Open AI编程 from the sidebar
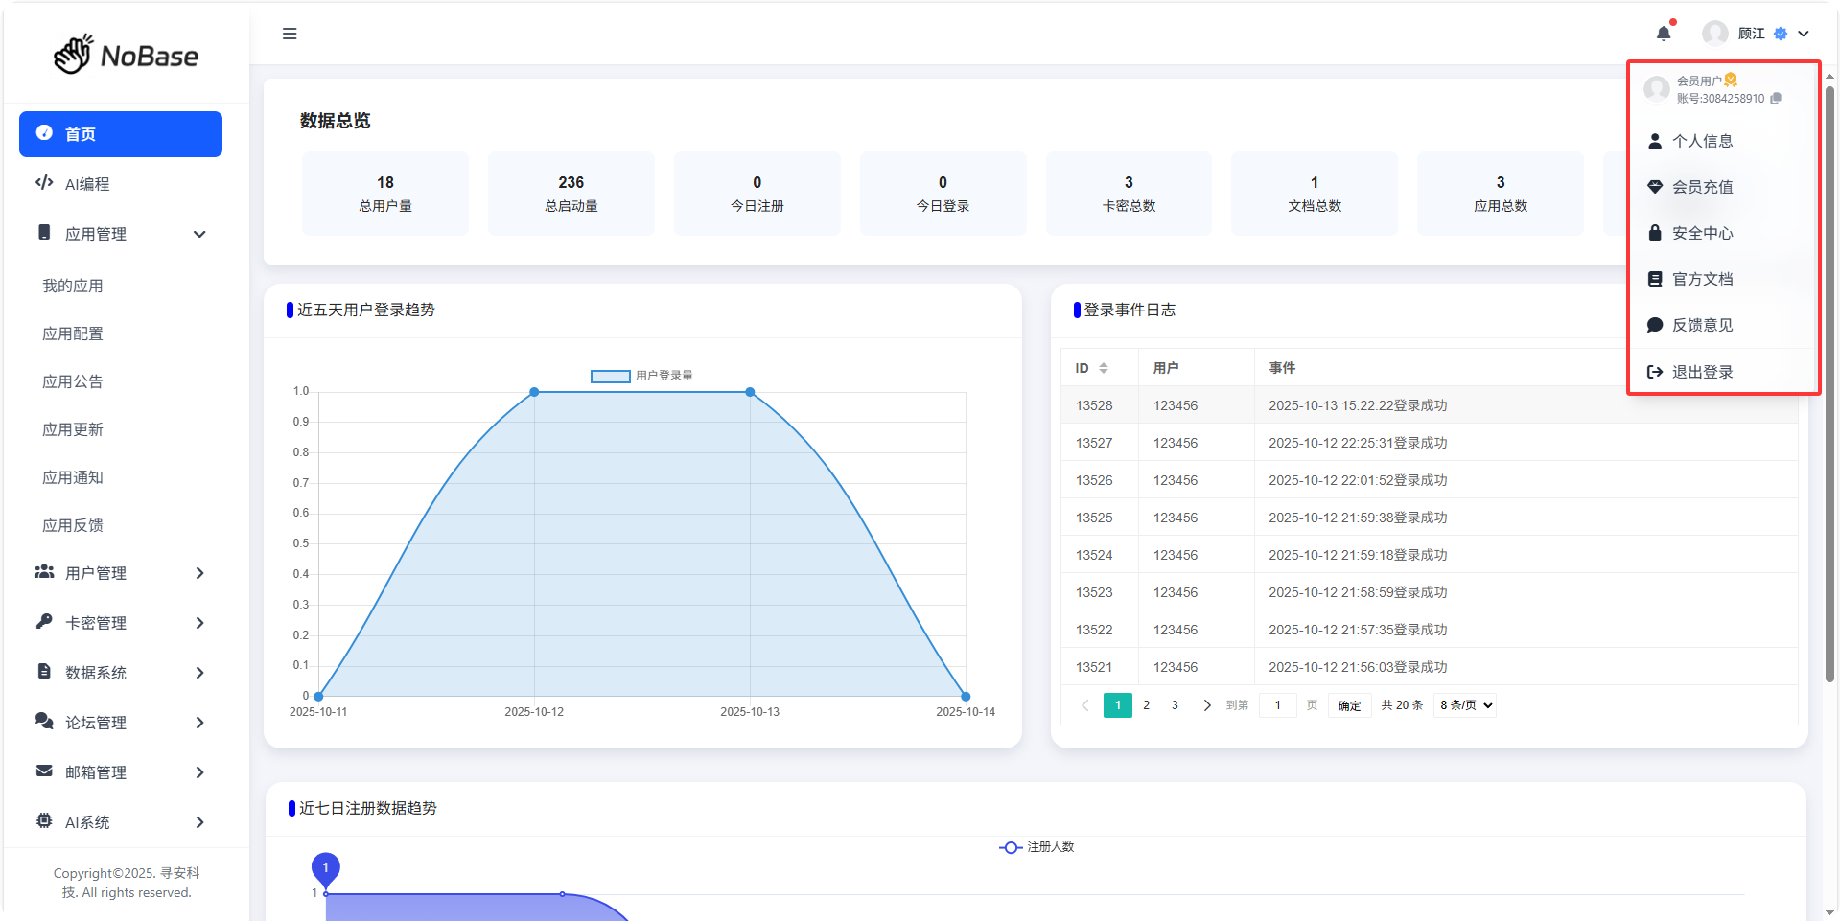Image resolution: width=1840 pixels, height=921 pixels. pos(86,184)
